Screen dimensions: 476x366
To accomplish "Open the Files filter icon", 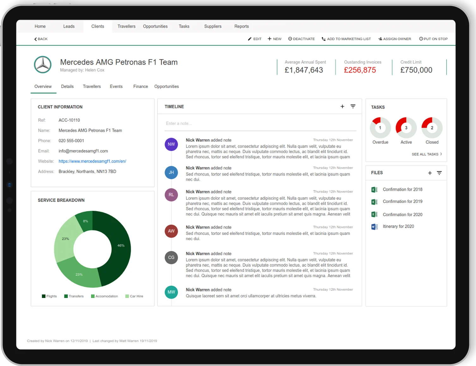I will click(x=439, y=173).
